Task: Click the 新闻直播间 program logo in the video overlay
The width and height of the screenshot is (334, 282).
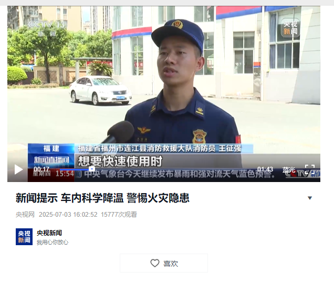Action: [51, 159]
